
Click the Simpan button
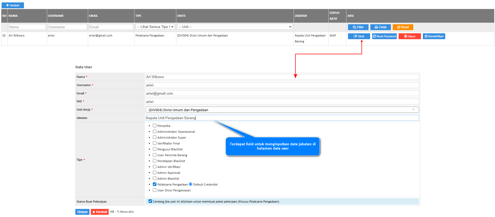click(82, 212)
